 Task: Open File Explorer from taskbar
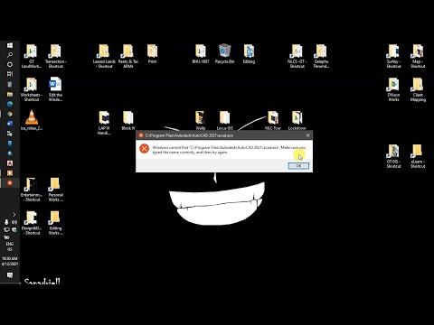[x=10, y=94]
